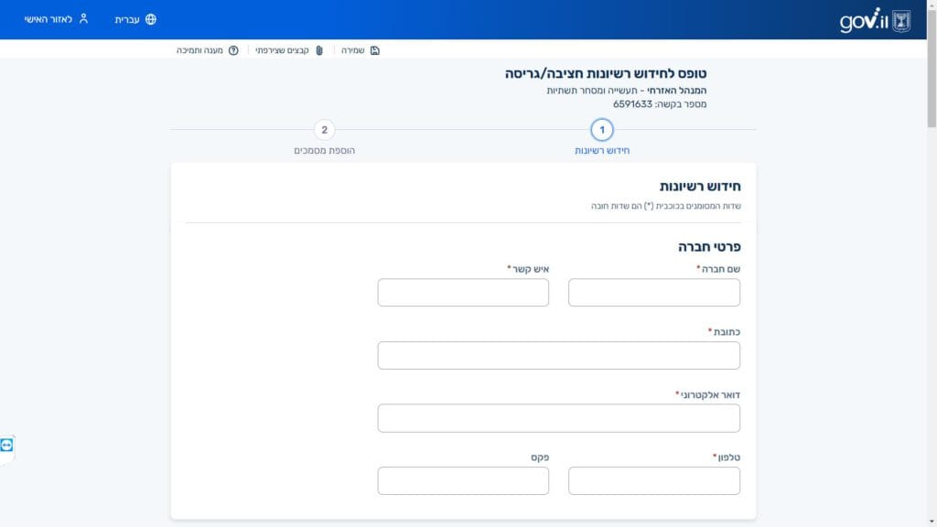Click the question mark help icon
This screenshot has height=527, width=937.
233,50
